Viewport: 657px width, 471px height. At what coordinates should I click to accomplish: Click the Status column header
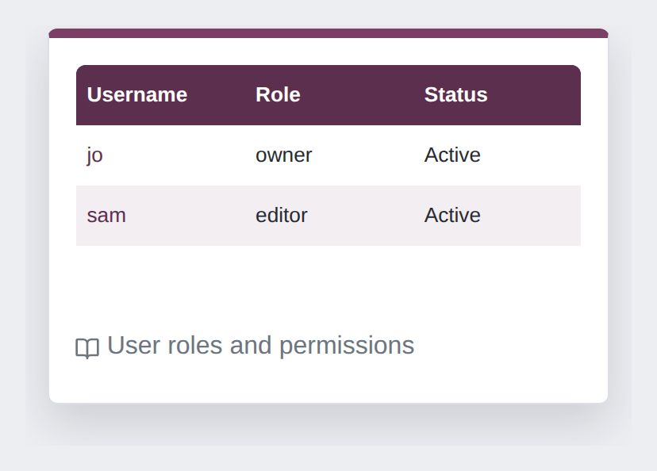[x=498, y=95]
